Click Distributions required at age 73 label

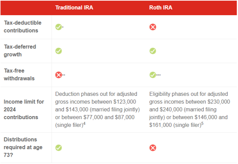pos(20,147)
